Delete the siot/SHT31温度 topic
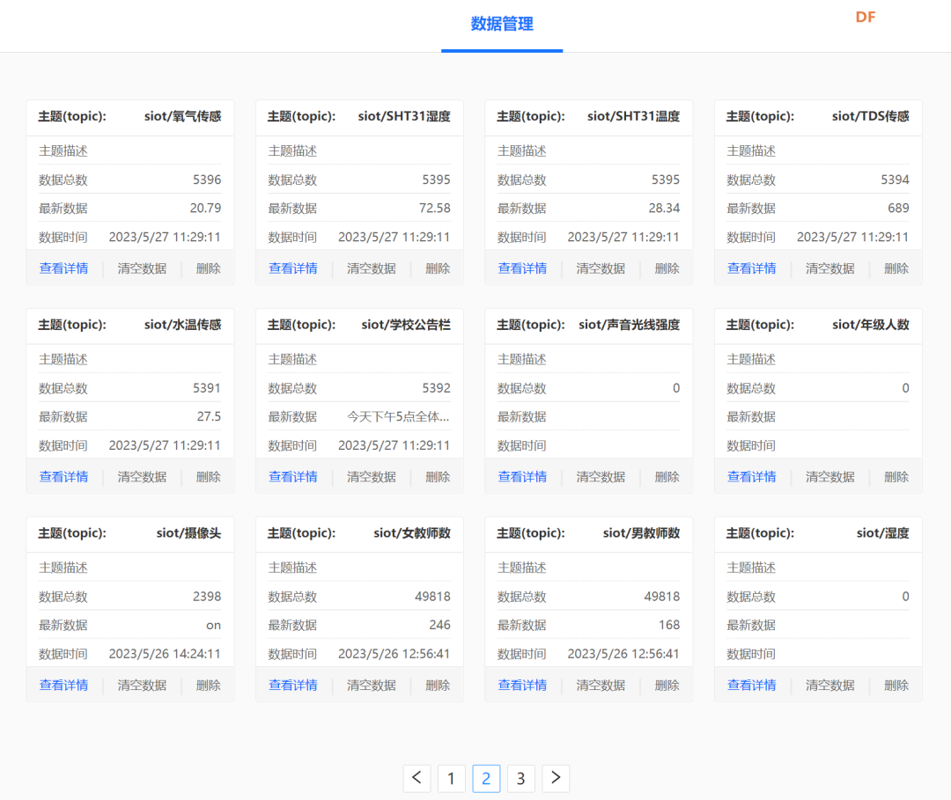The height and width of the screenshot is (800, 951). click(667, 268)
